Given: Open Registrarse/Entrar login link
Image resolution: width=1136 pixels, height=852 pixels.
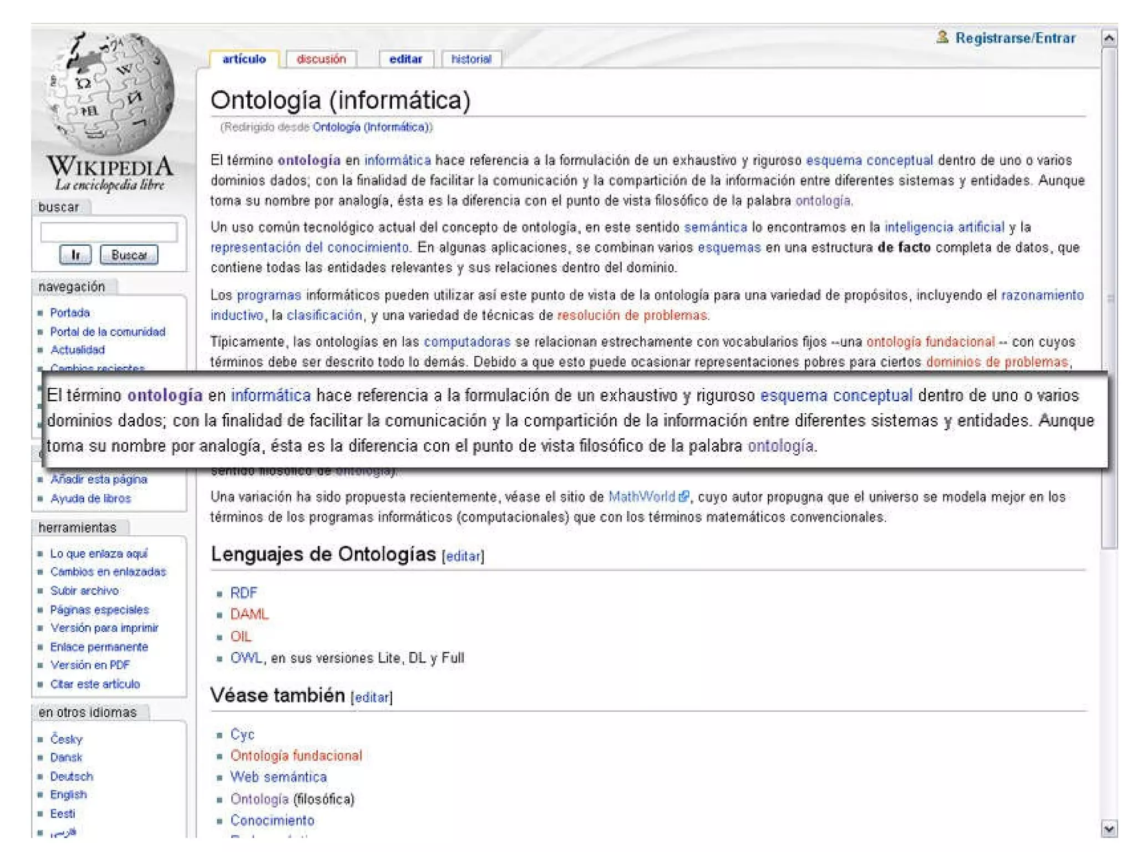Looking at the screenshot, I should 1015,38.
